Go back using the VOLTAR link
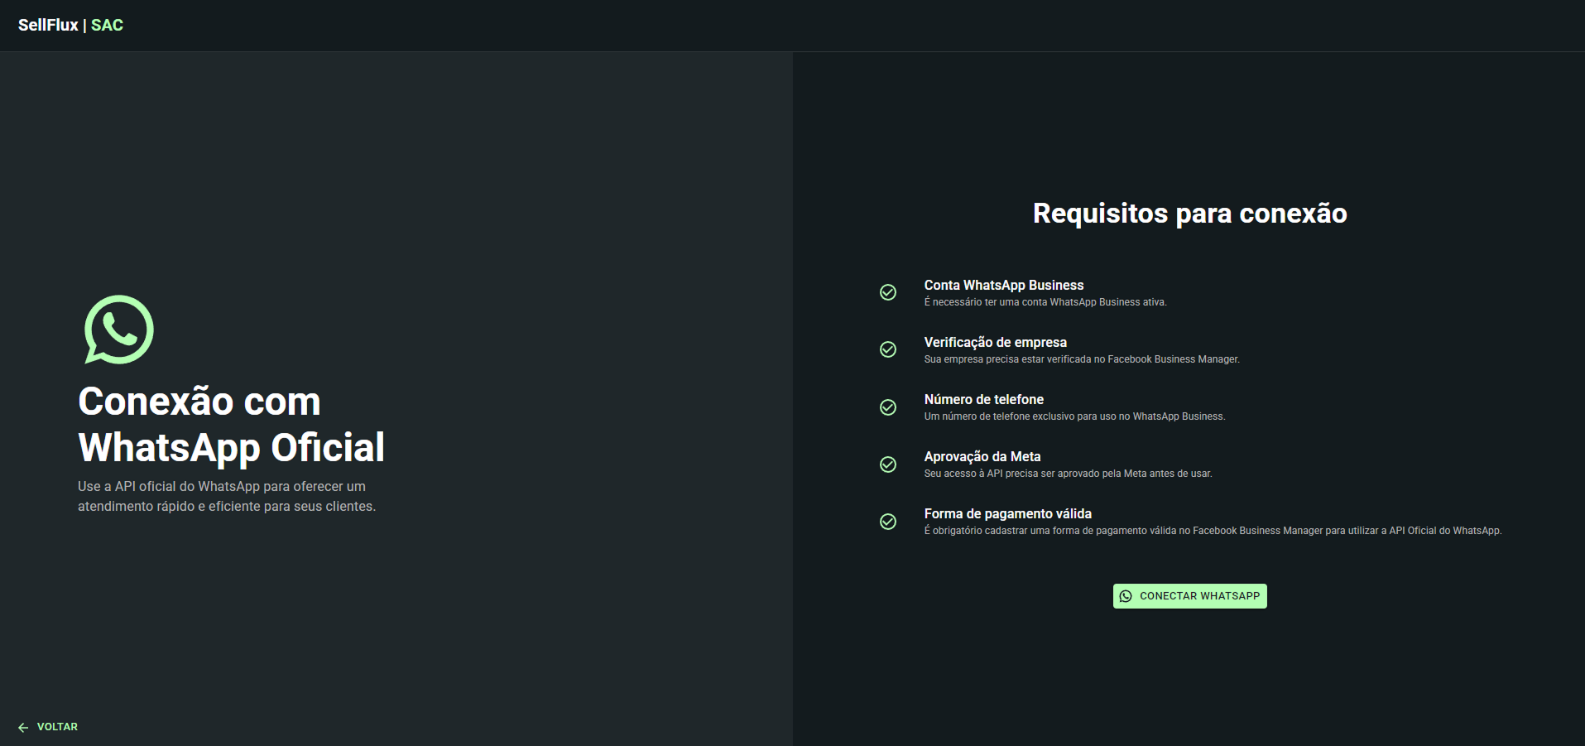 click(x=48, y=727)
